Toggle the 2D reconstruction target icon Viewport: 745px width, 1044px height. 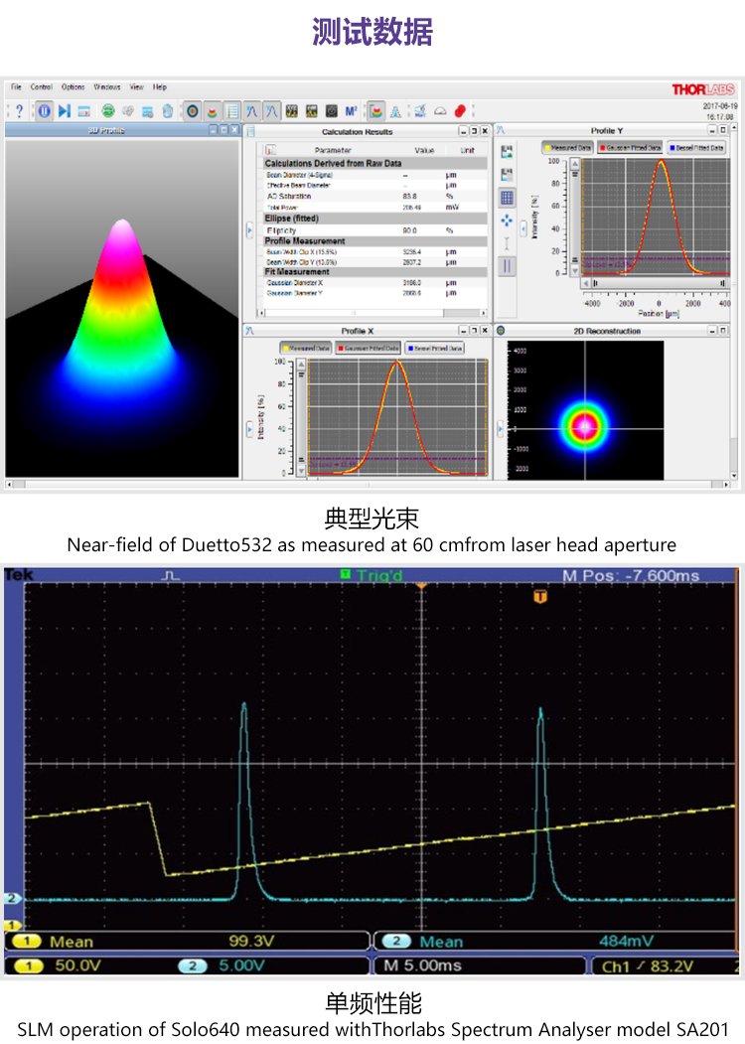click(x=193, y=111)
